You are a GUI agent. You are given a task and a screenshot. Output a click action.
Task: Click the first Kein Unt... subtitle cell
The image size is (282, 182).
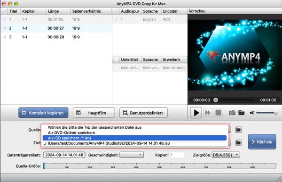pyautogui.click(x=130, y=67)
